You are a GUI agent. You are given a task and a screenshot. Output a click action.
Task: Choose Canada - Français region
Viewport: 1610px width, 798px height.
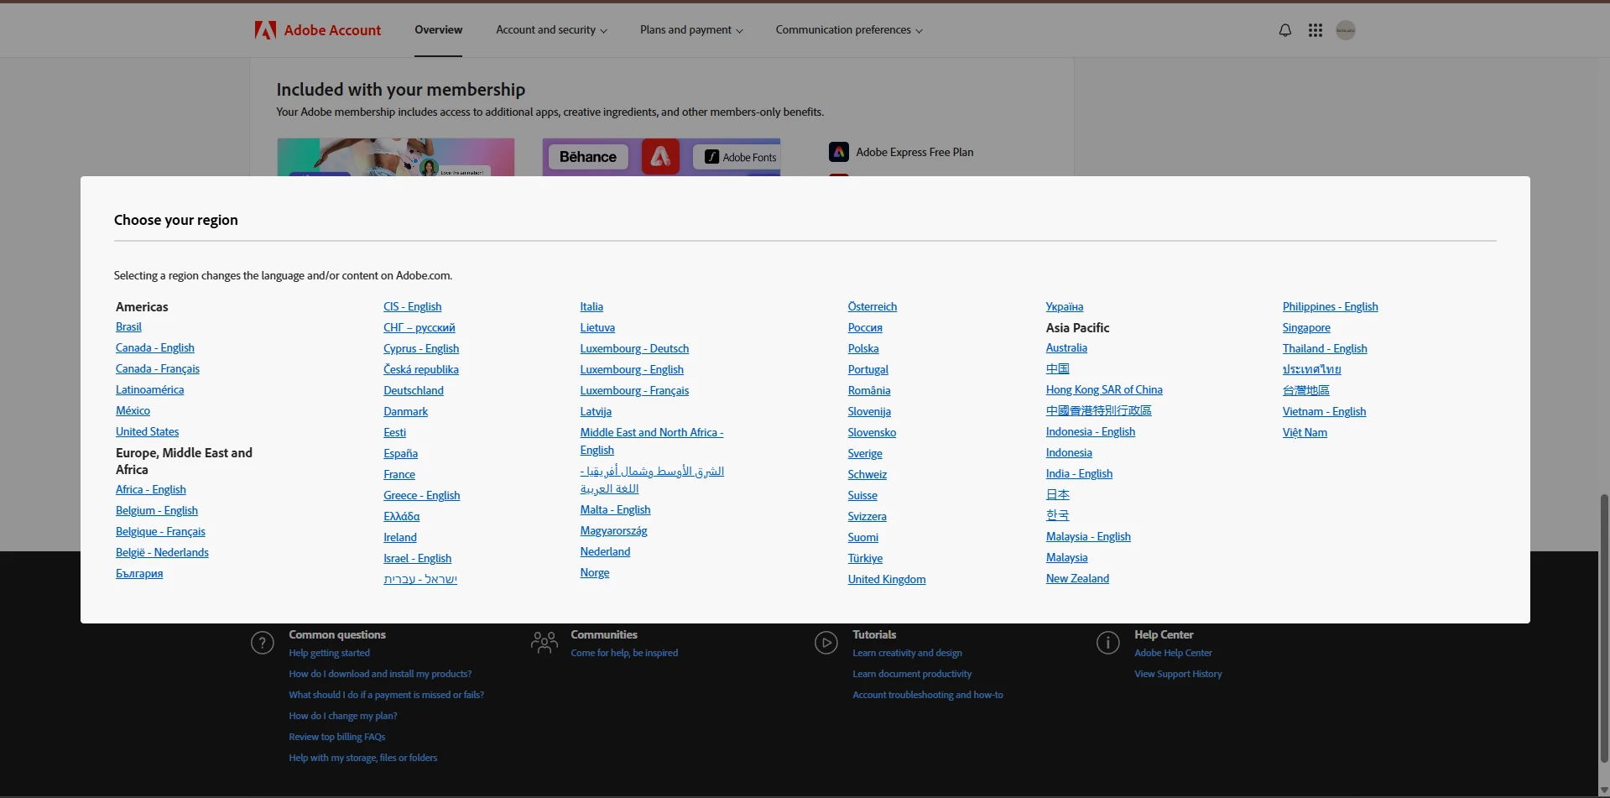pyautogui.click(x=158, y=369)
